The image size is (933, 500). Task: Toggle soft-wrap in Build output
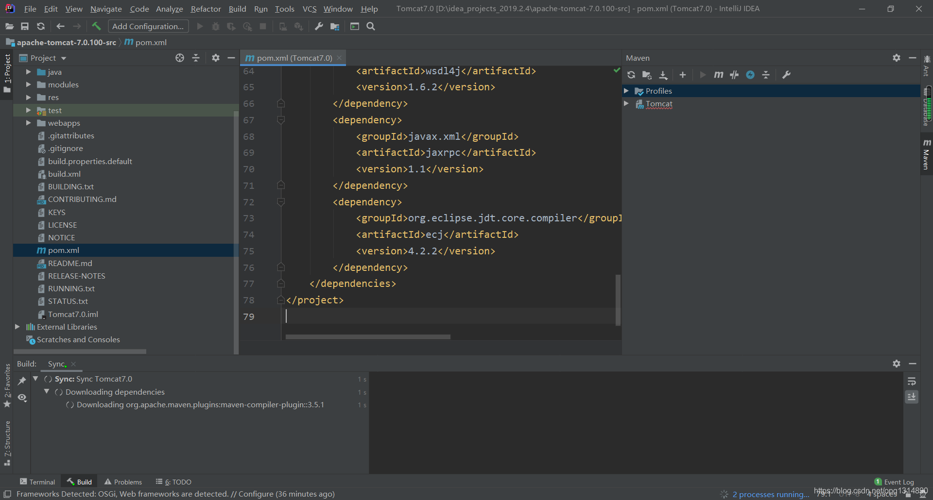[912, 381]
